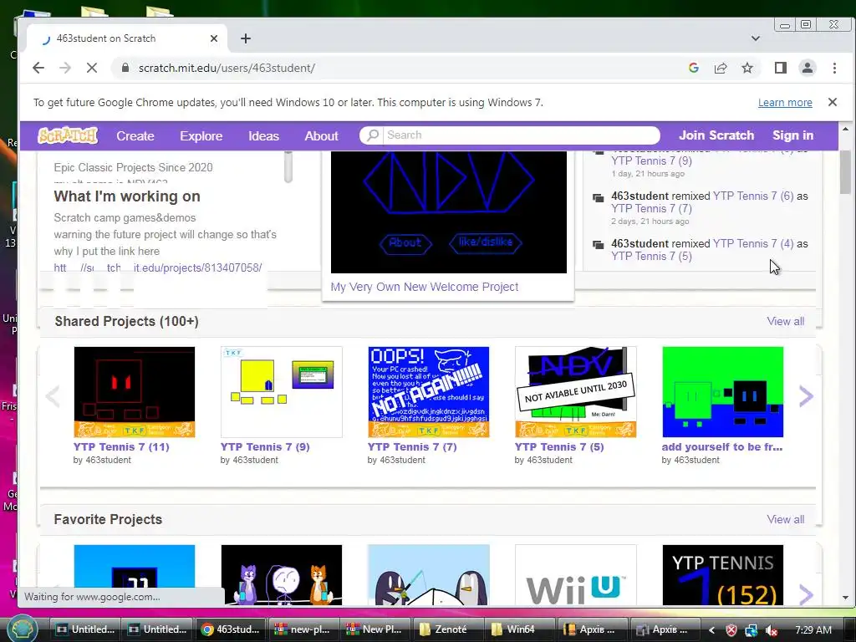Open YTP Tennis 7 (9) shared project title
856x642 pixels.
click(x=265, y=446)
